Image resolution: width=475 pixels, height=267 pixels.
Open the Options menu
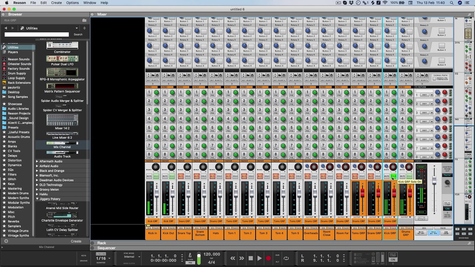point(72,3)
